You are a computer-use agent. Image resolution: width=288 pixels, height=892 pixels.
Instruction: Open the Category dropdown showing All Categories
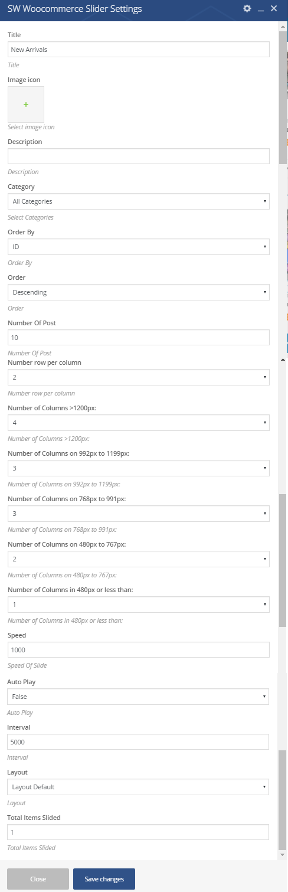coord(139,201)
